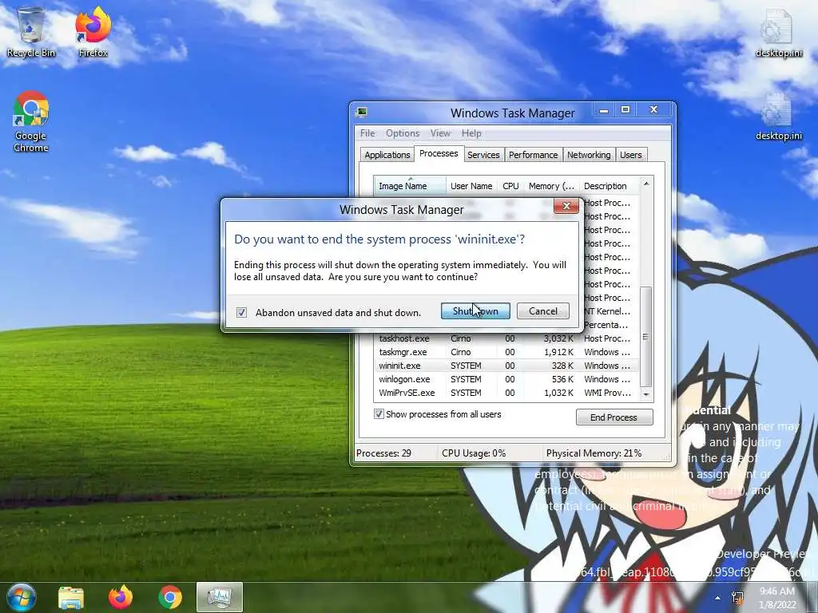The image size is (818, 613).
Task: Select the lower desktop.ini file icon
Action: point(778,116)
